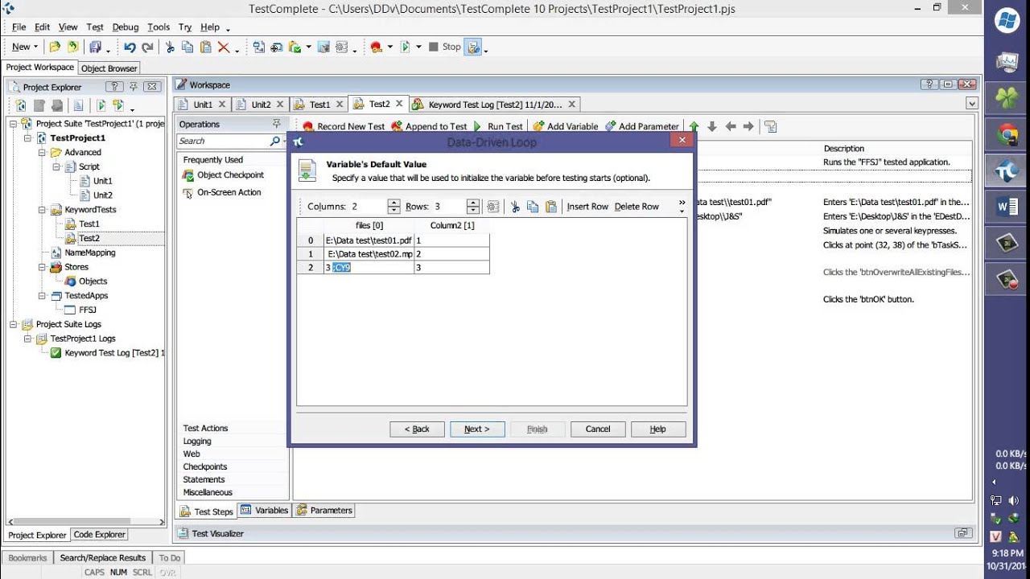Screen dimensions: 1030x579
Task: Click the Help button in dialog
Action: point(658,429)
